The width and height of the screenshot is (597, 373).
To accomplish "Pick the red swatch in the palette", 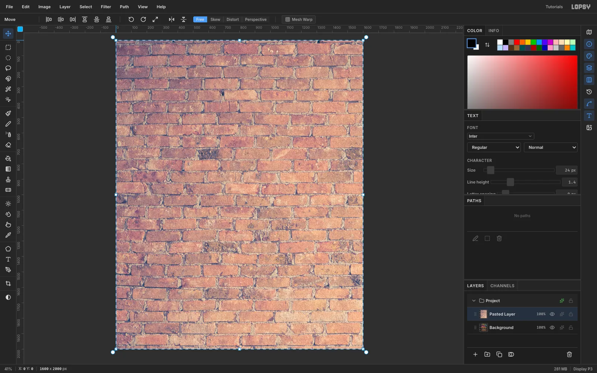I will click(517, 42).
